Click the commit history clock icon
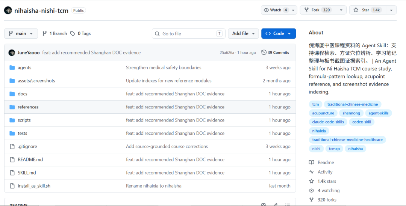The height and width of the screenshot is (206, 406). click(x=264, y=53)
